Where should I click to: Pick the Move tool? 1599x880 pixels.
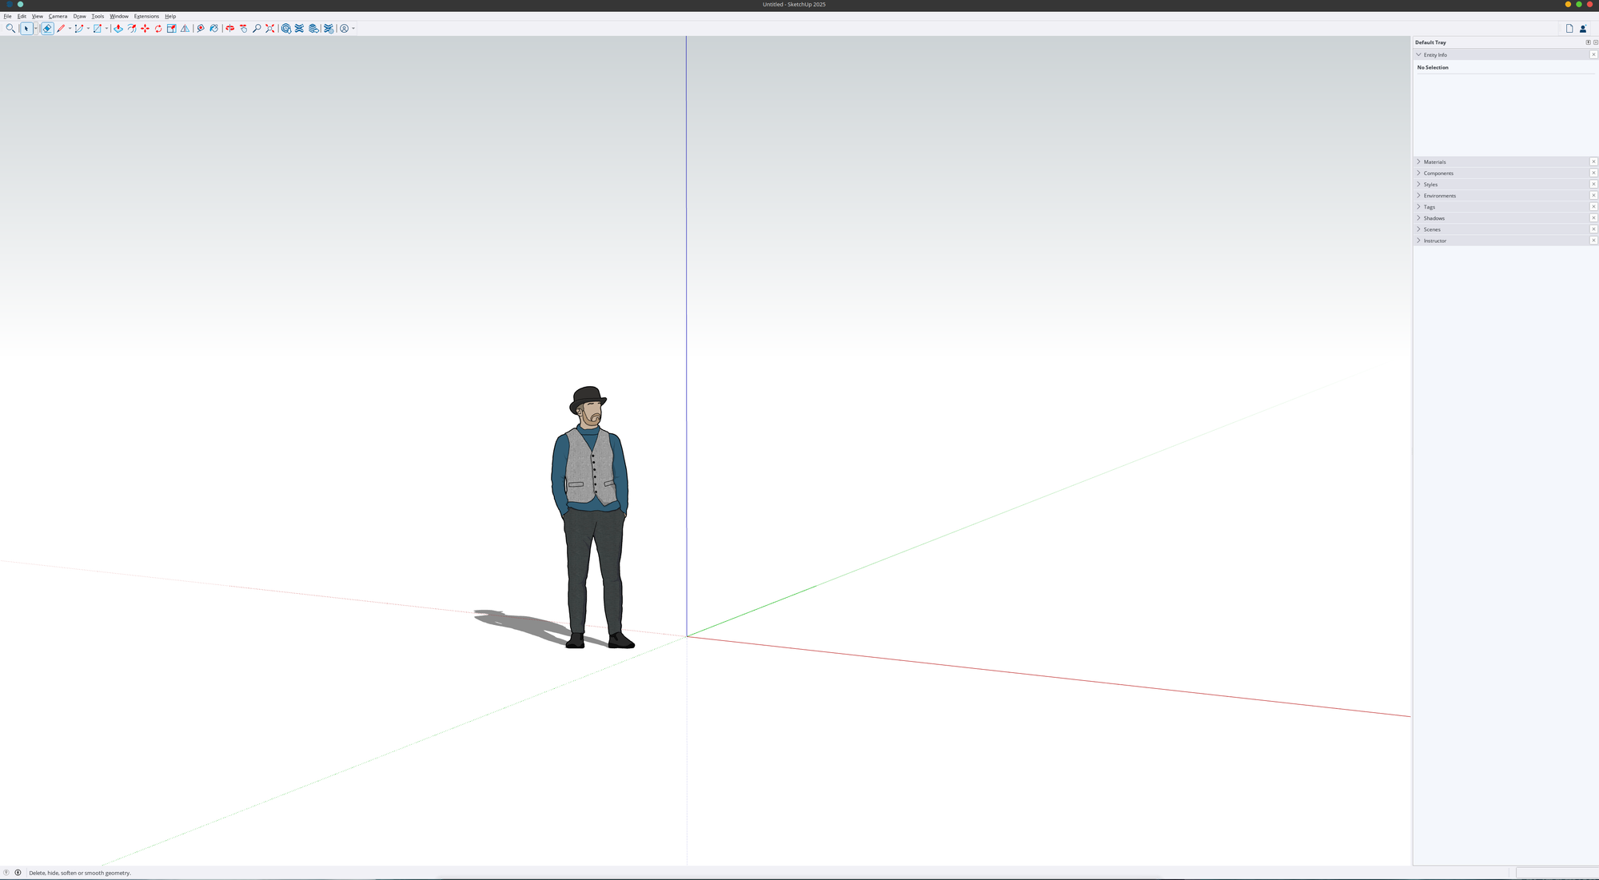point(145,28)
